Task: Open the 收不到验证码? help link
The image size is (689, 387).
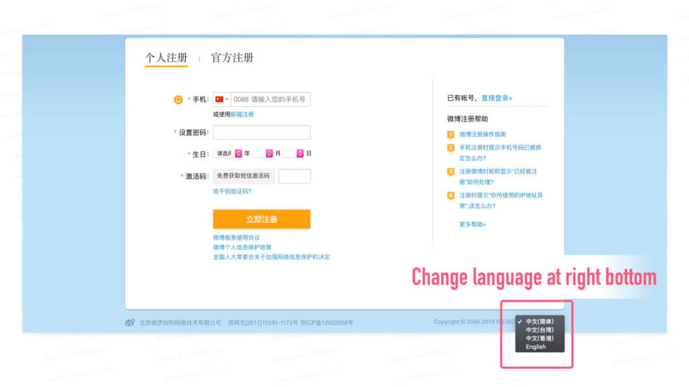Action: (x=232, y=191)
